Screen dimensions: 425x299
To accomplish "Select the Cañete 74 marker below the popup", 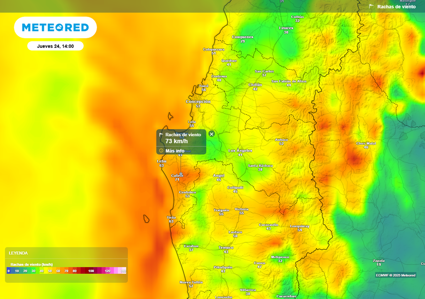I will click(x=178, y=177).
